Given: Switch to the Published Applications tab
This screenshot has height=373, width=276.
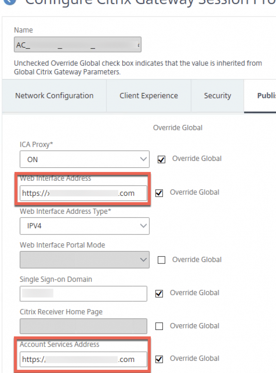Looking at the screenshot, I should click(265, 95).
